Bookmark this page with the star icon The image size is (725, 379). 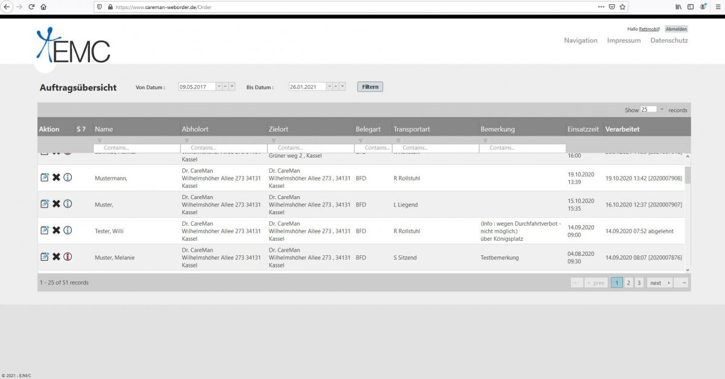coord(623,7)
